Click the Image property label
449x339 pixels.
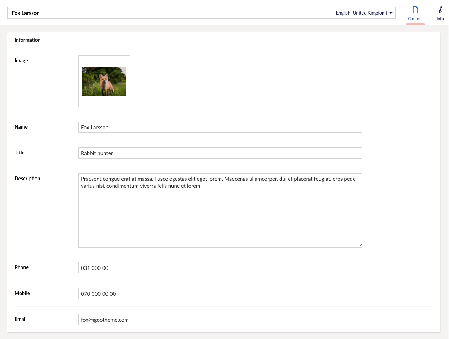(21, 61)
